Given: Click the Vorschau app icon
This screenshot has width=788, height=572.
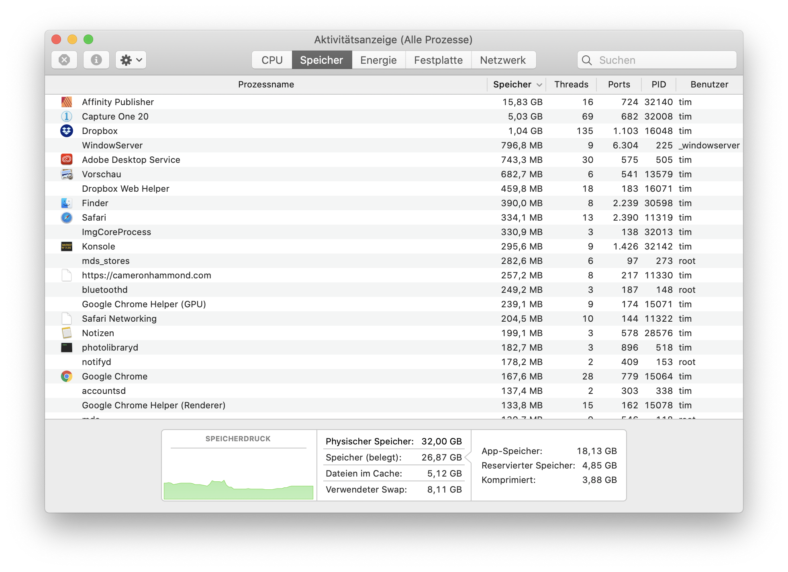Looking at the screenshot, I should [67, 174].
